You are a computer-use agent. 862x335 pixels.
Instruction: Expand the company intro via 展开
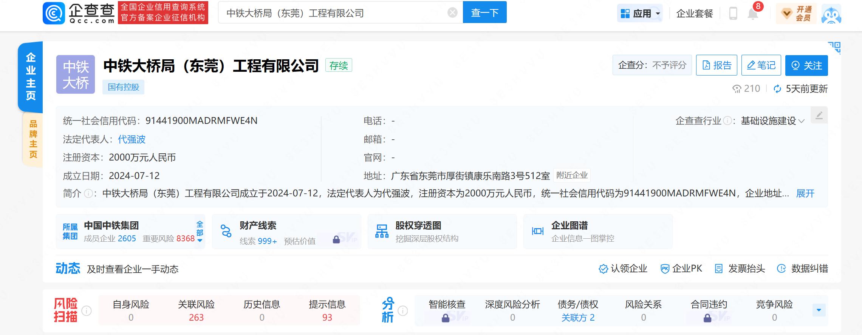(x=805, y=194)
